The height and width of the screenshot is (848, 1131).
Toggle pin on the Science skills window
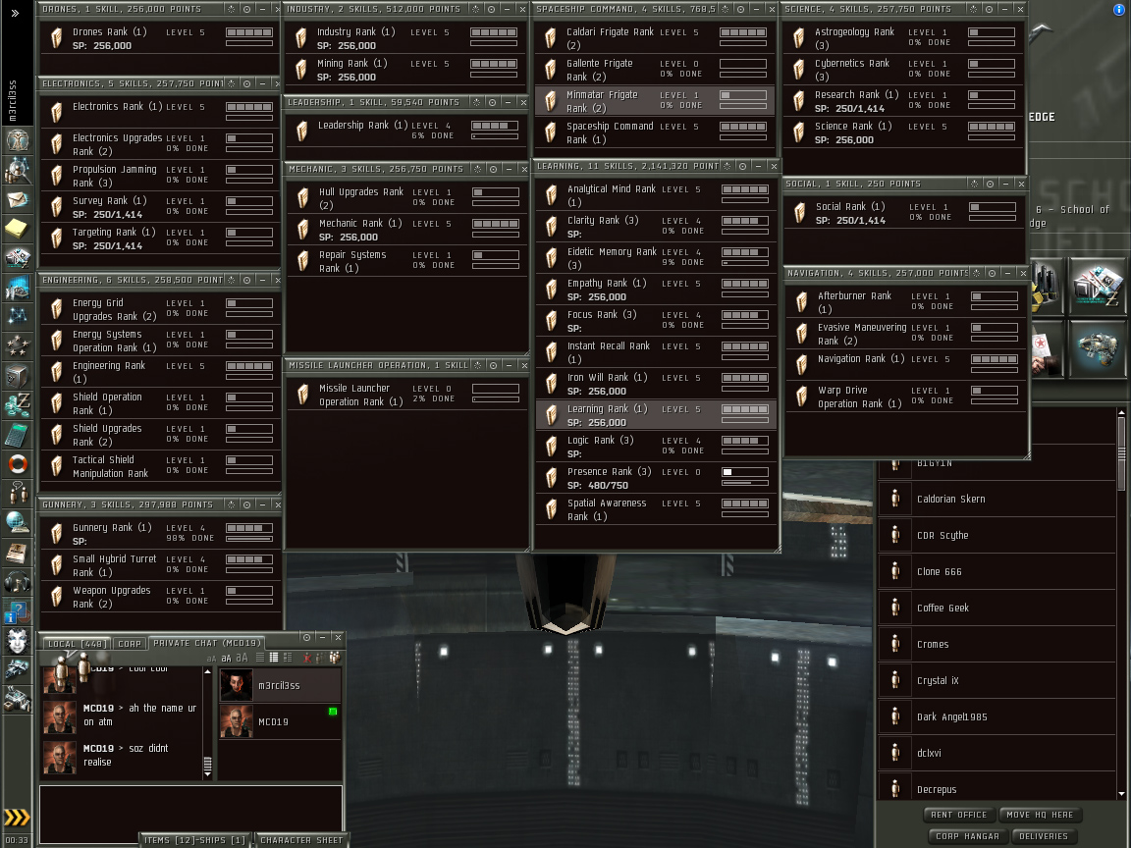[x=974, y=10]
